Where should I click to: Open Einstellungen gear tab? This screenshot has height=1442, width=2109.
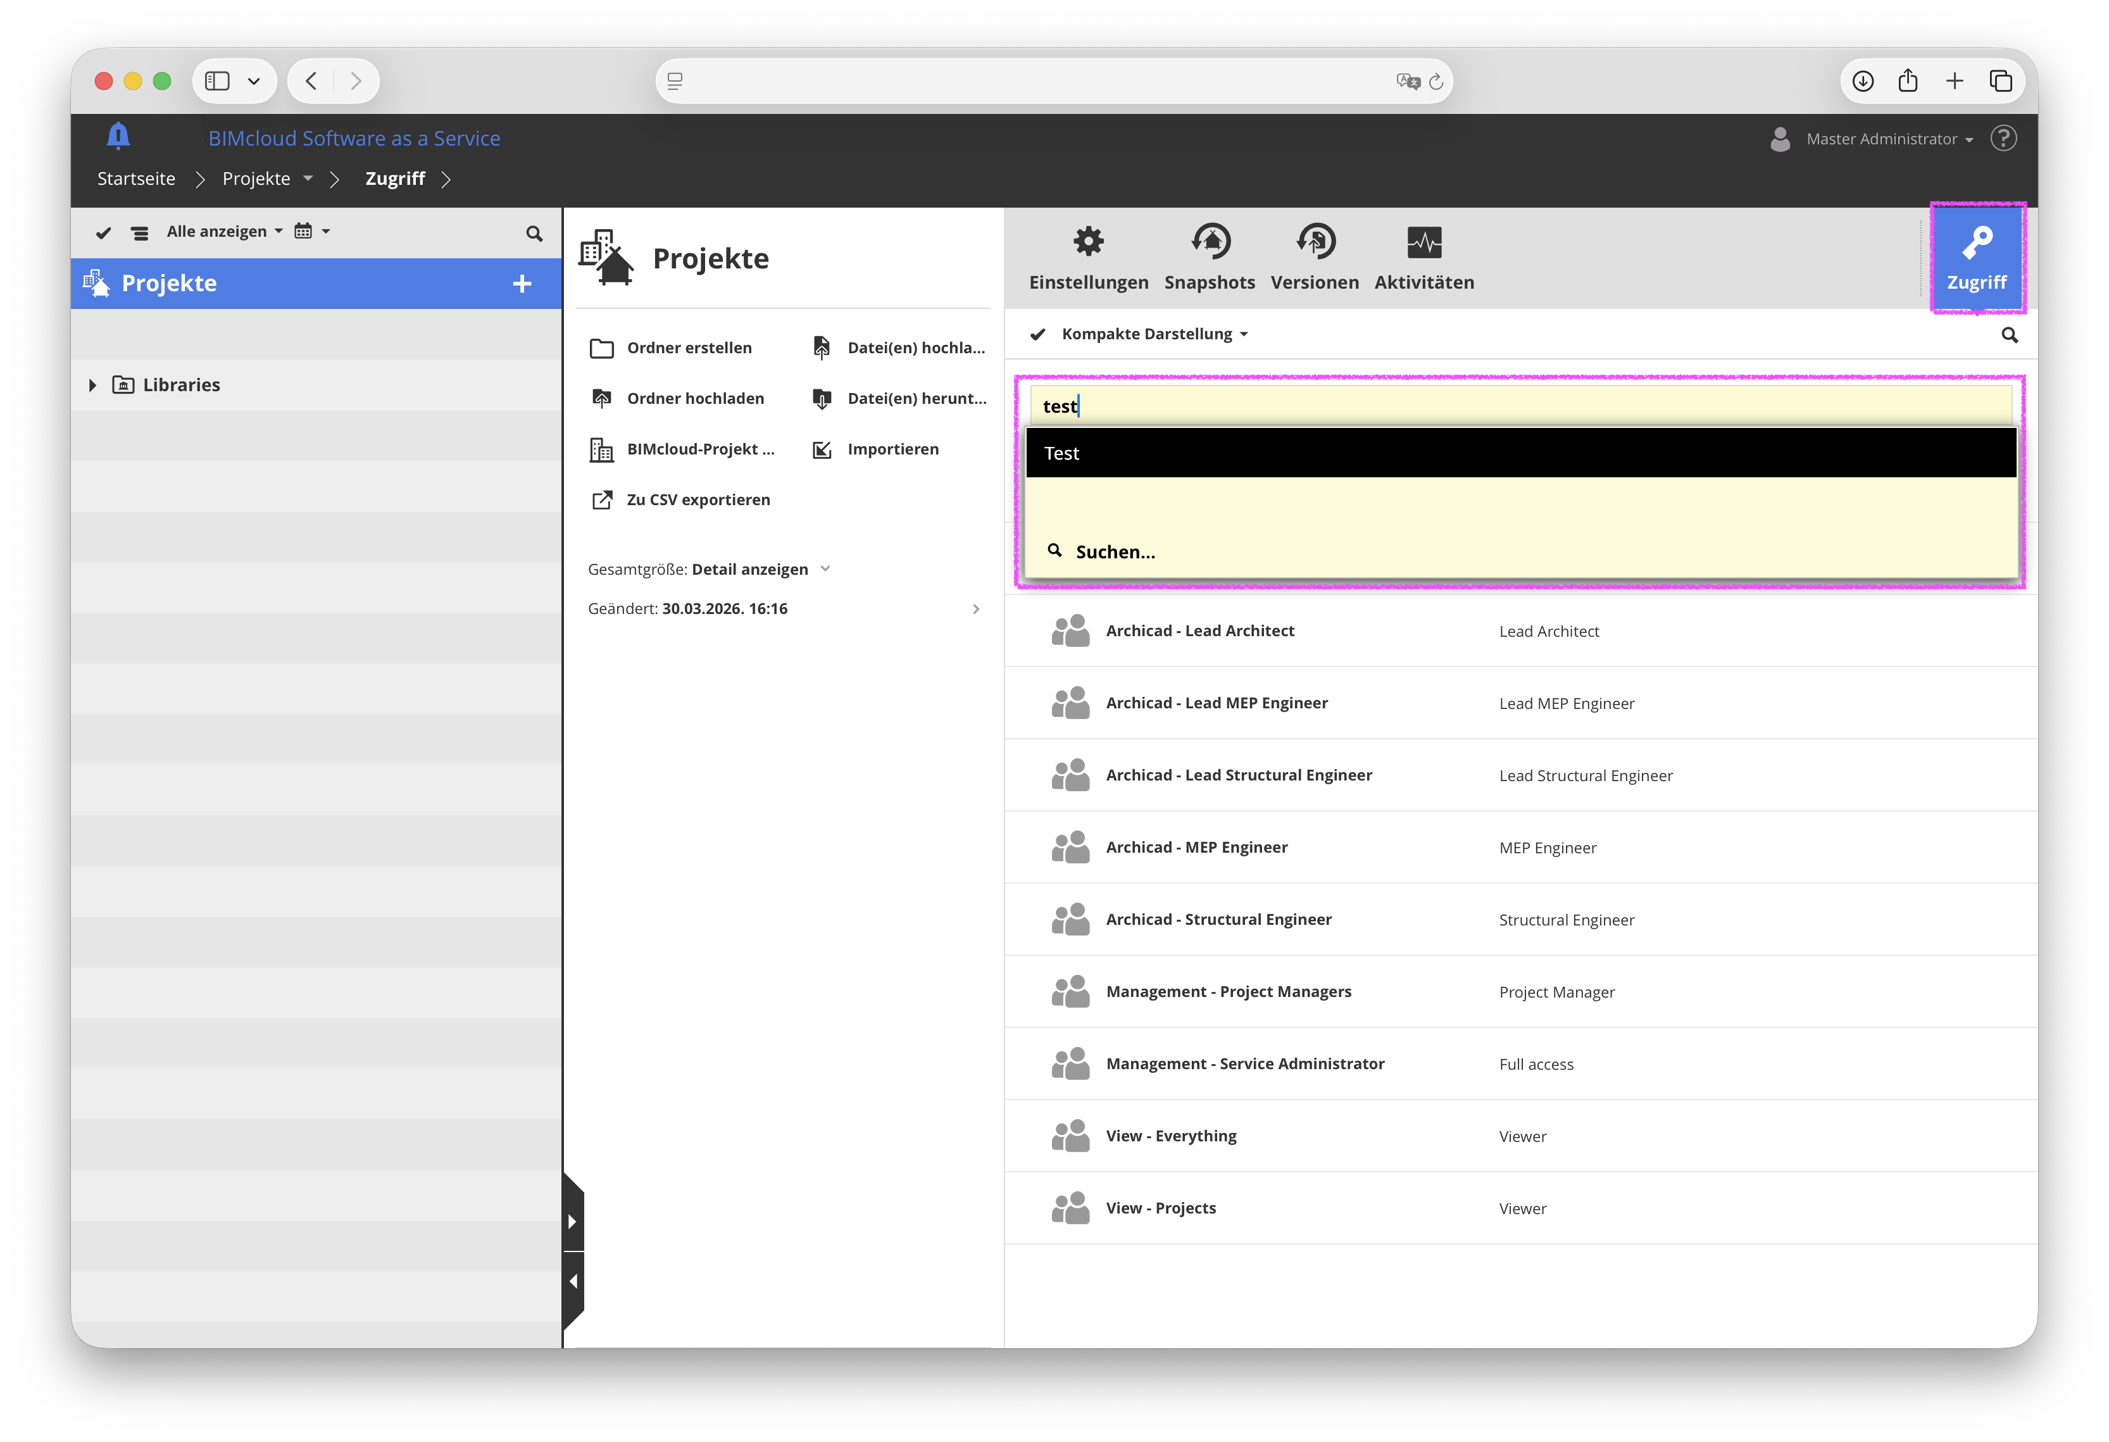pos(1088,258)
